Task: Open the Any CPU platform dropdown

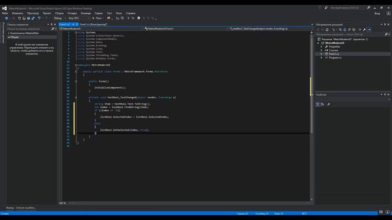Action: 79,18
